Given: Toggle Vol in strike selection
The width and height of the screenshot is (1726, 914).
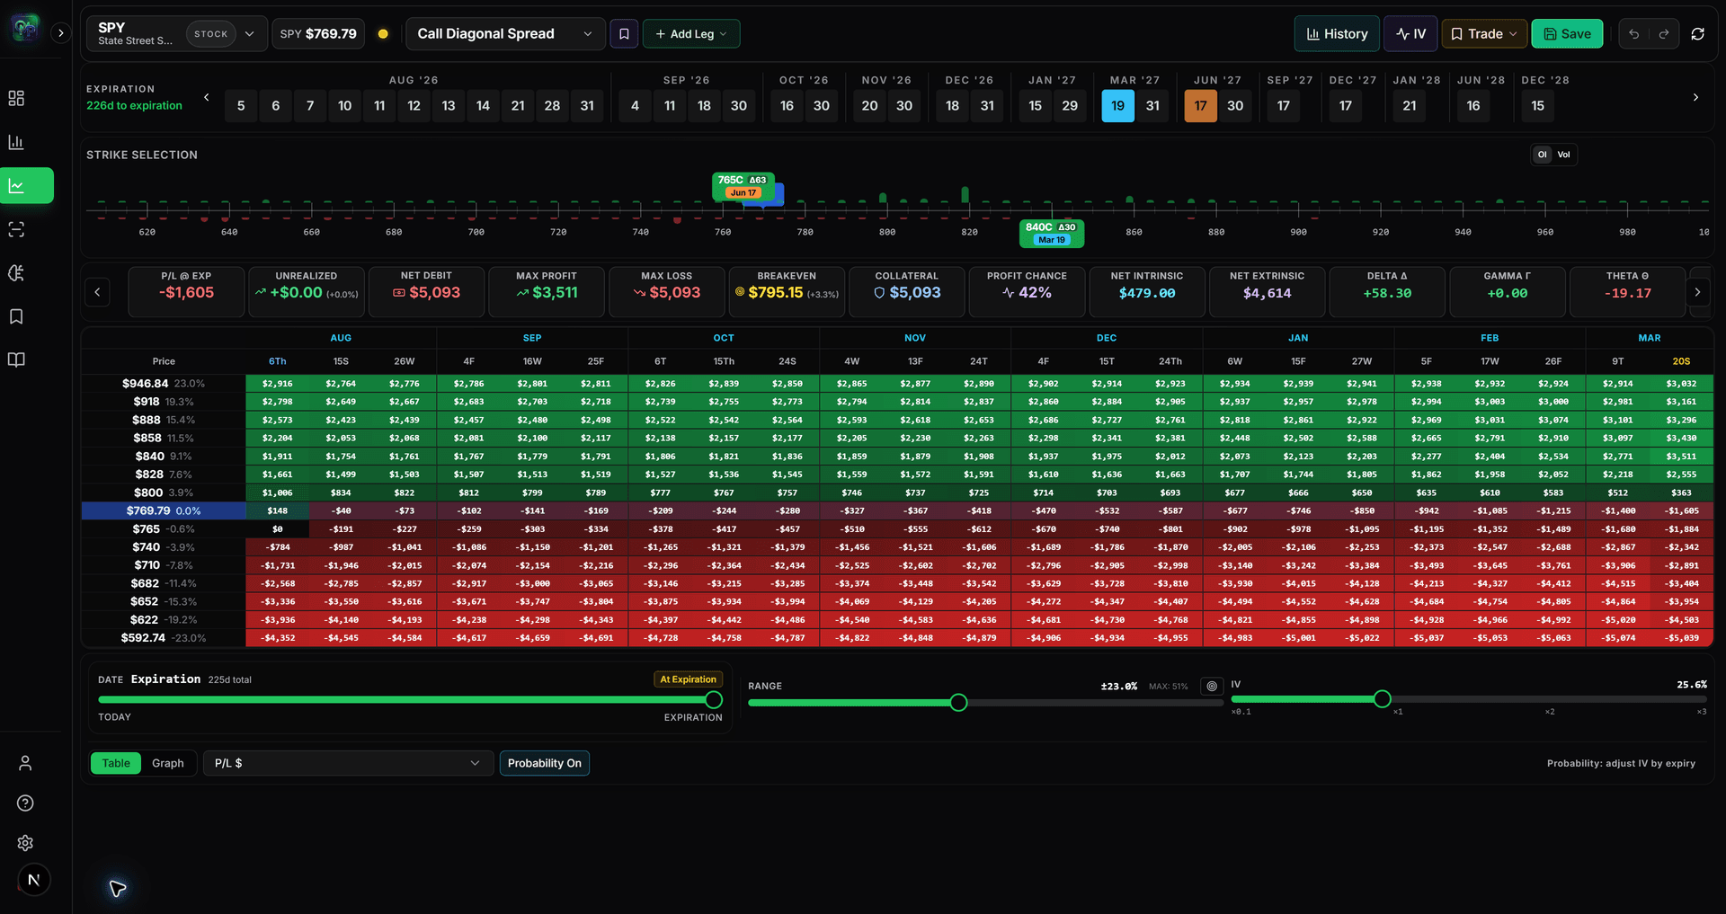Looking at the screenshot, I should point(1564,155).
